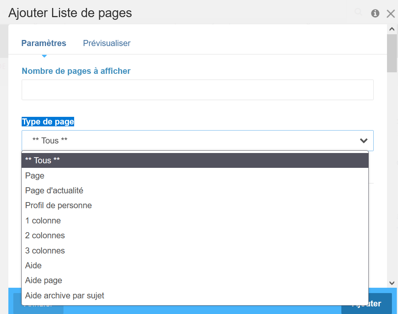
Task: Focus the Nombre de pages à afficher field
Action: 197,90
